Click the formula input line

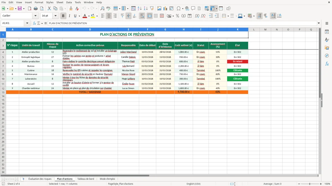(x=182, y=23)
